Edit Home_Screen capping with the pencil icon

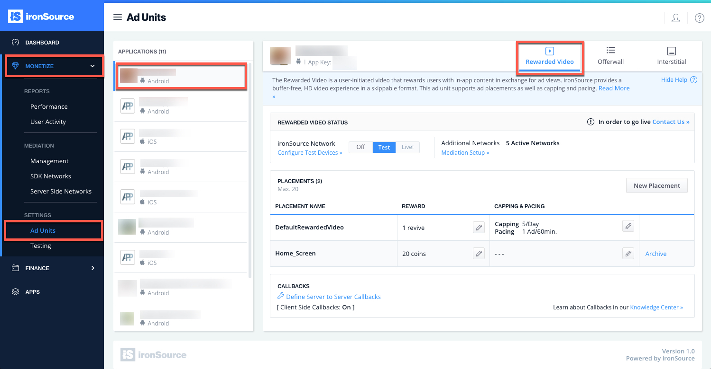point(628,253)
